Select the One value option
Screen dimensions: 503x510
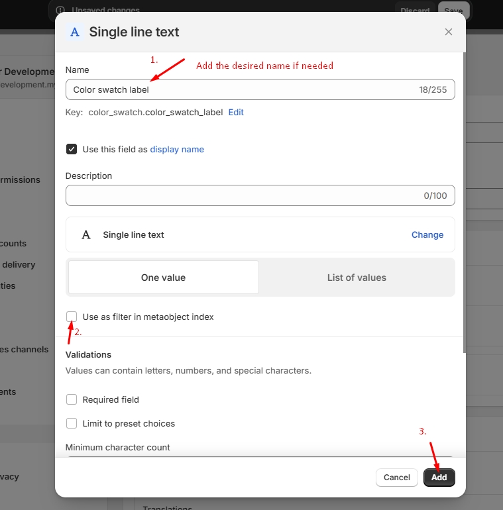[163, 278]
